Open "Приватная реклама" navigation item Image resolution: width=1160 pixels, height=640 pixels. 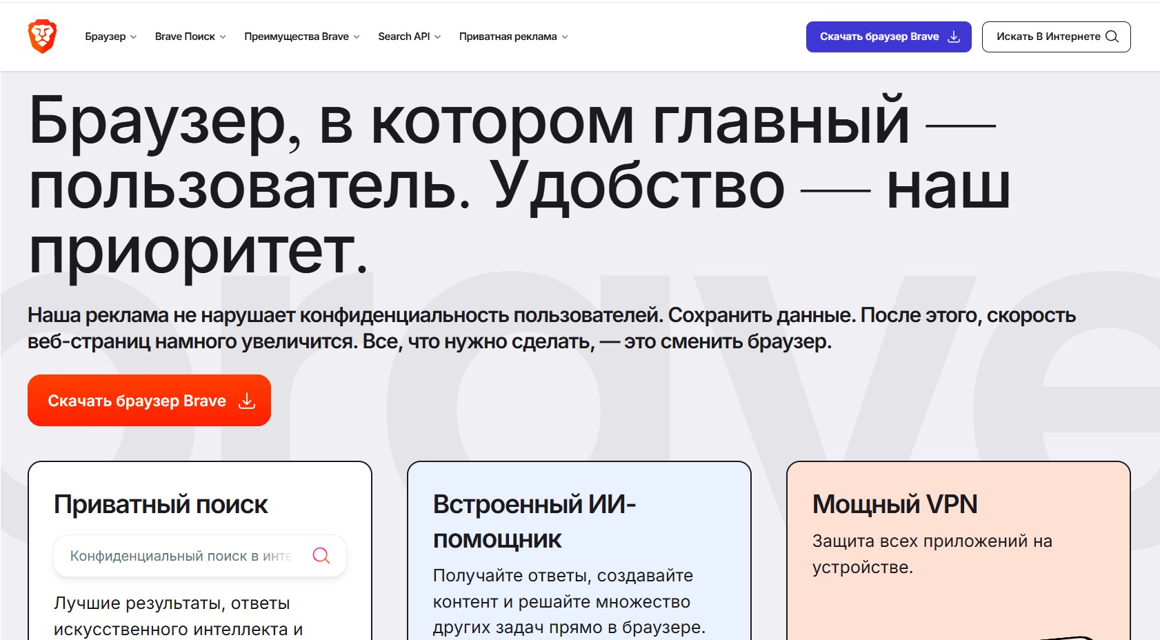pyautogui.click(x=508, y=37)
